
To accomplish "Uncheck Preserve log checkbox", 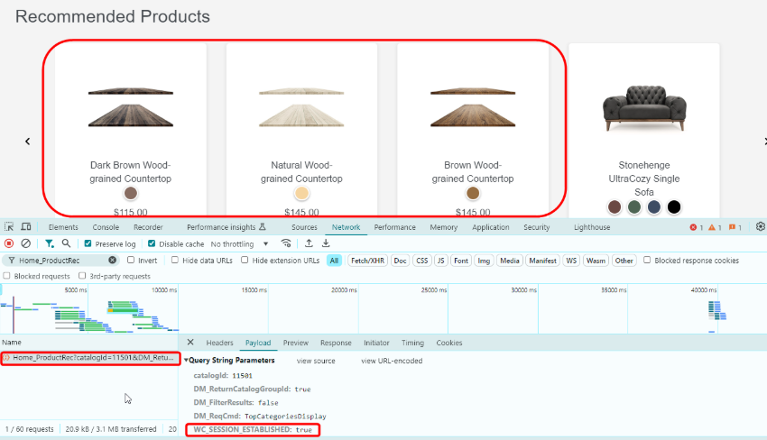I will pyautogui.click(x=88, y=243).
